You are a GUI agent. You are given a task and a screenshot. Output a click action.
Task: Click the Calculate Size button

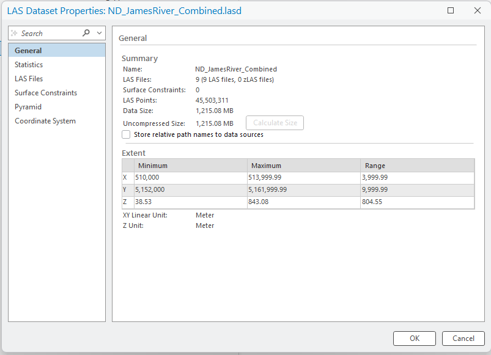(275, 122)
